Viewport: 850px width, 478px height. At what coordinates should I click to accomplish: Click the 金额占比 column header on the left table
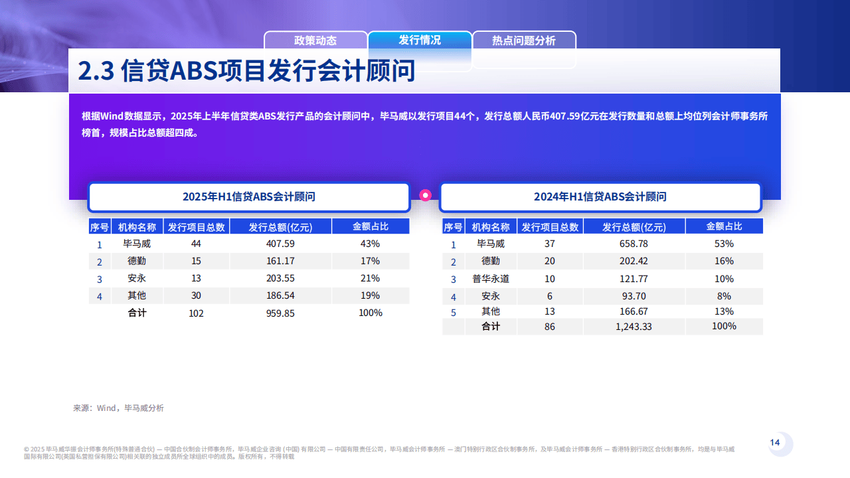[371, 226]
